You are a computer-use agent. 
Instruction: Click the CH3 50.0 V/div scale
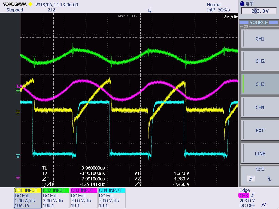tap(81, 201)
